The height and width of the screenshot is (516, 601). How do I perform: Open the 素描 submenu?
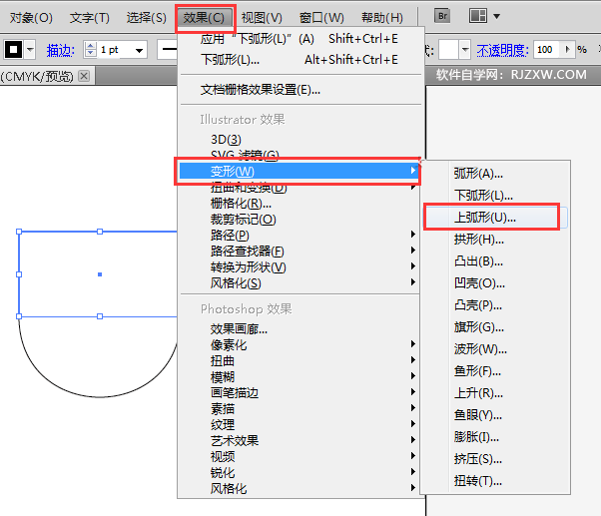point(300,409)
